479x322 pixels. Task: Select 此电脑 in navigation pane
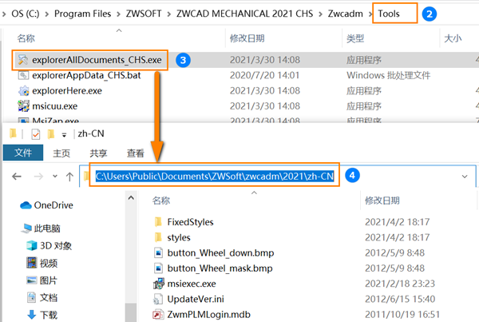47,229
